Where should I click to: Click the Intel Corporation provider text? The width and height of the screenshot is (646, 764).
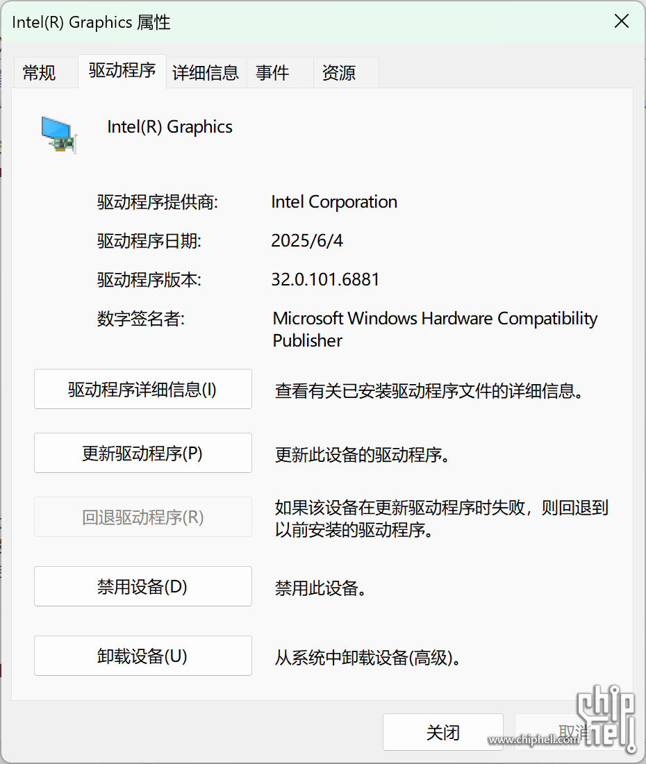tap(334, 201)
